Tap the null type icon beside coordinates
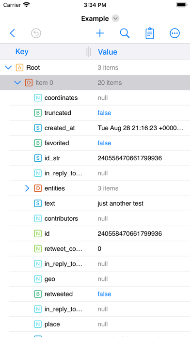The width and height of the screenshot is (190, 337). point(38,98)
